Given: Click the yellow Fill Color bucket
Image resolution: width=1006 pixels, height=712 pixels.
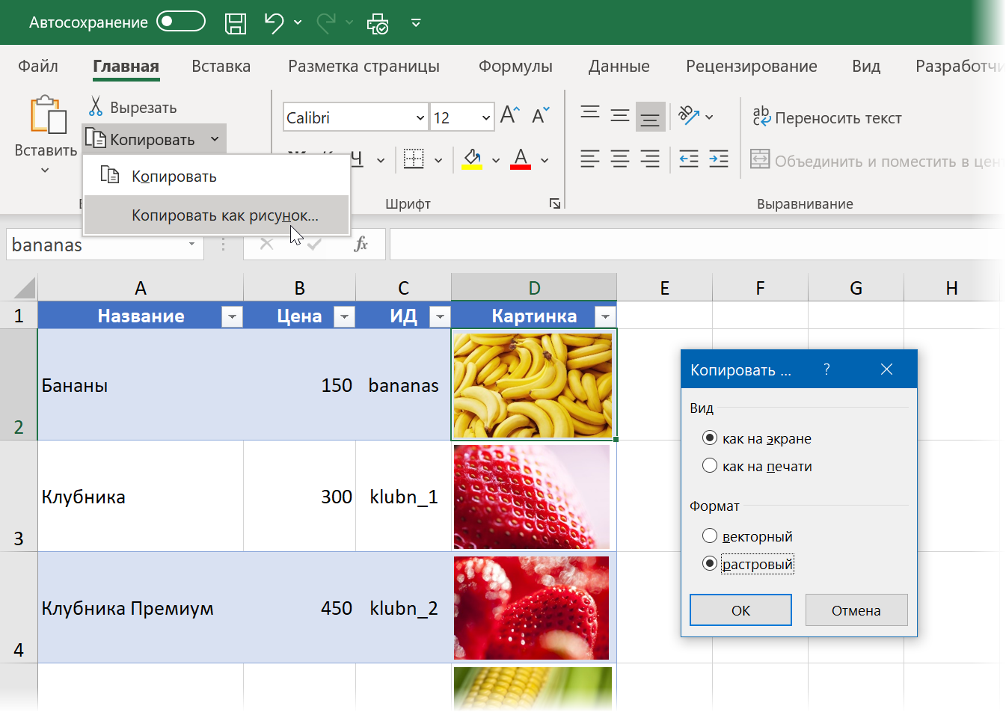Looking at the screenshot, I should pos(472,159).
